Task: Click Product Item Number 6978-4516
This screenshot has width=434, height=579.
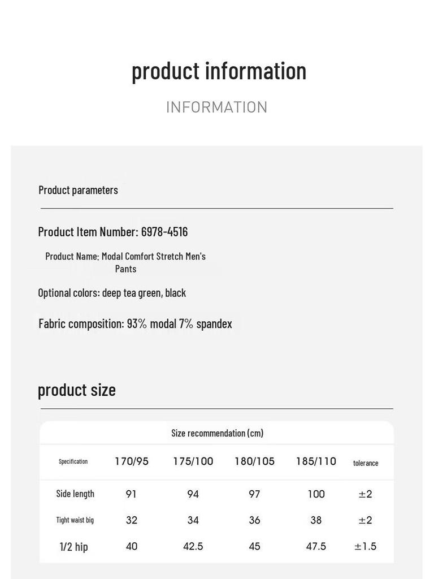Action: point(113,232)
